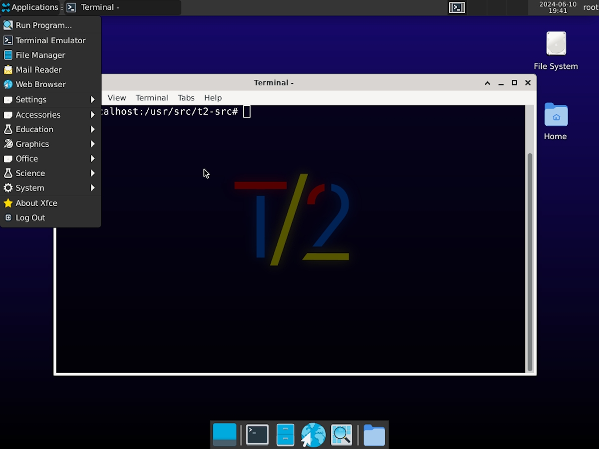Click the root user label in panel
This screenshot has height=449, width=599.
pyautogui.click(x=591, y=7)
